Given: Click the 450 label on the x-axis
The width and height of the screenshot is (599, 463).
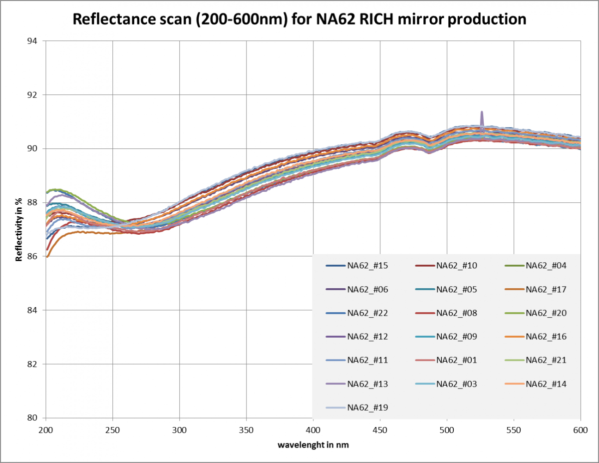Looking at the screenshot, I should (380, 430).
